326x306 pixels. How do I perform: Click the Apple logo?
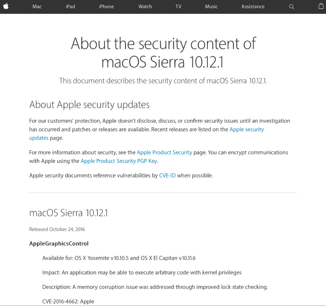tap(6, 7)
